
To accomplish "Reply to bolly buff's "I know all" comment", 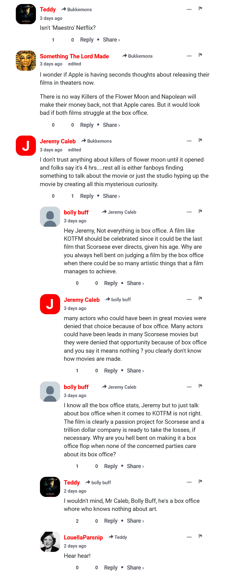I will (111, 466).
